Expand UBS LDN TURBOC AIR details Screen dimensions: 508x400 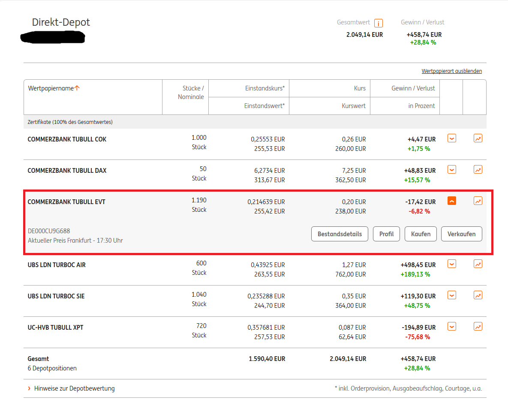(451, 264)
